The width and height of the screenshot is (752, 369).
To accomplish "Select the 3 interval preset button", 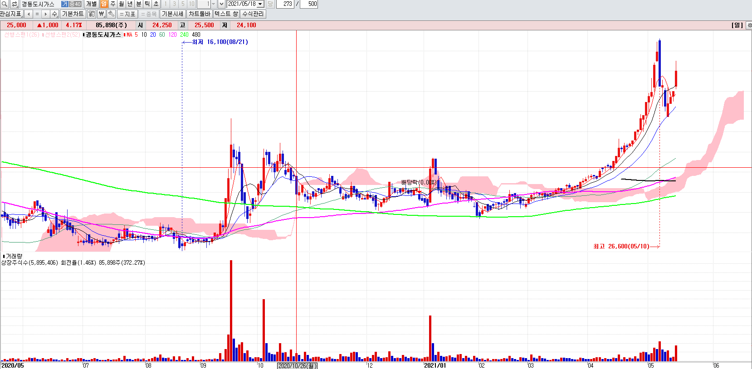I will [x=174, y=4].
